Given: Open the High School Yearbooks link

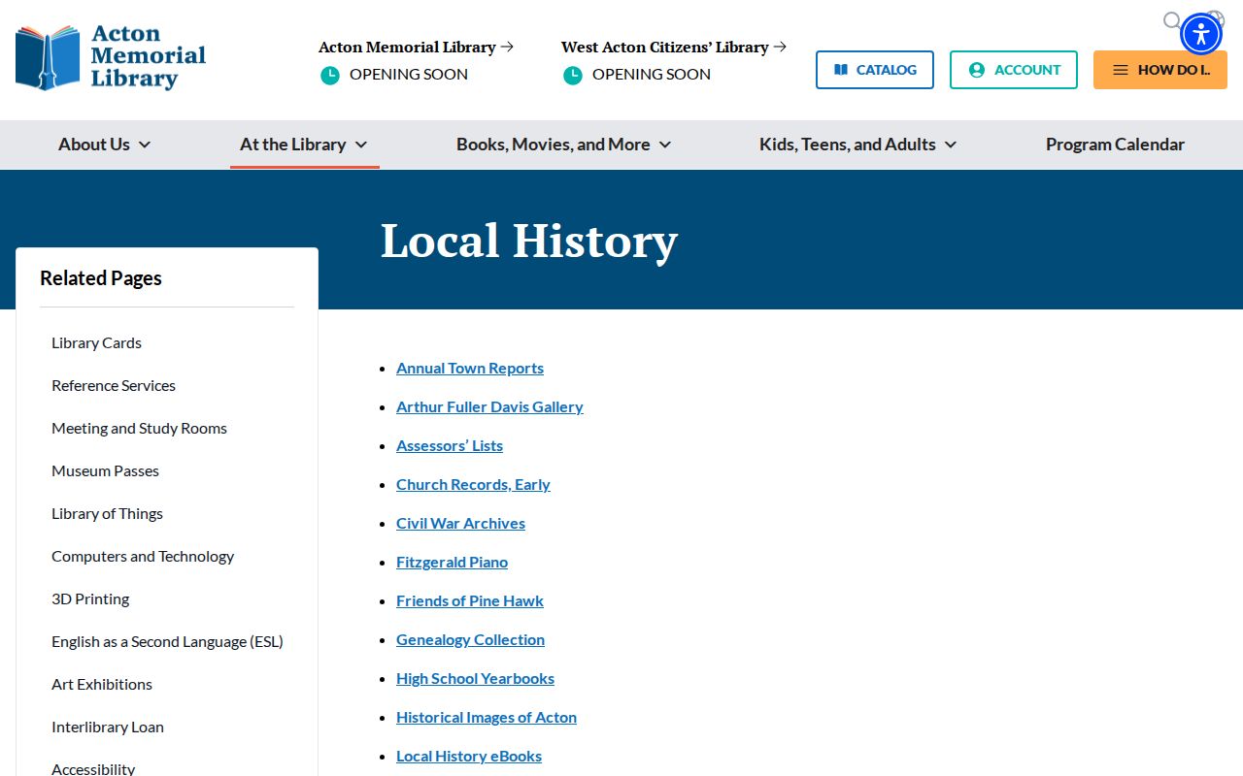Looking at the screenshot, I should (x=475, y=678).
